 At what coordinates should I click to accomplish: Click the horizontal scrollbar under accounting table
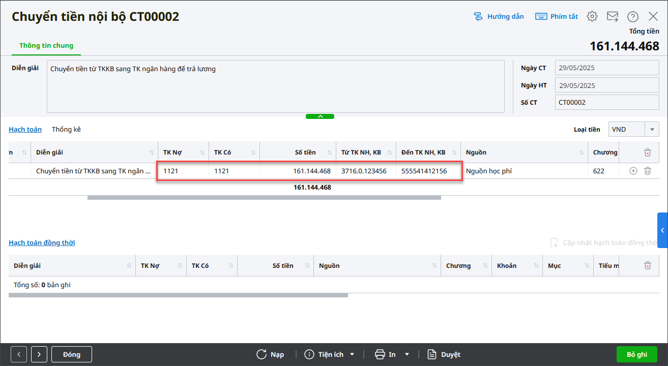264,197
